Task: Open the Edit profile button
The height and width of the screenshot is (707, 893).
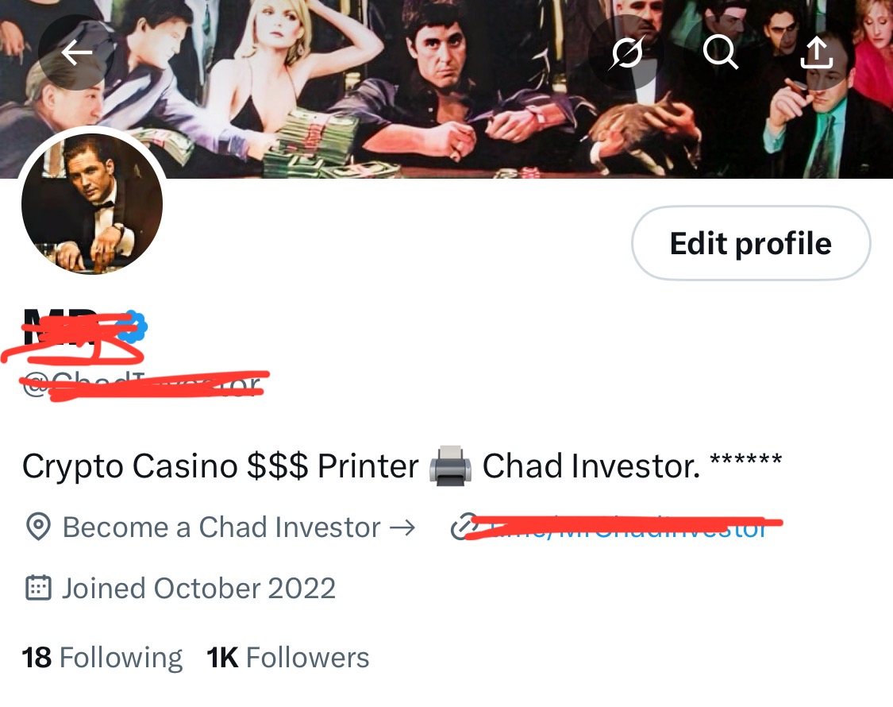Action: pyautogui.click(x=751, y=243)
